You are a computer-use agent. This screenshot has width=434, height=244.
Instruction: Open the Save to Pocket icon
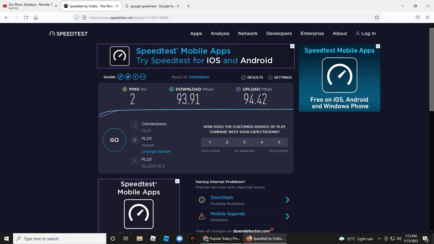(418, 18)
